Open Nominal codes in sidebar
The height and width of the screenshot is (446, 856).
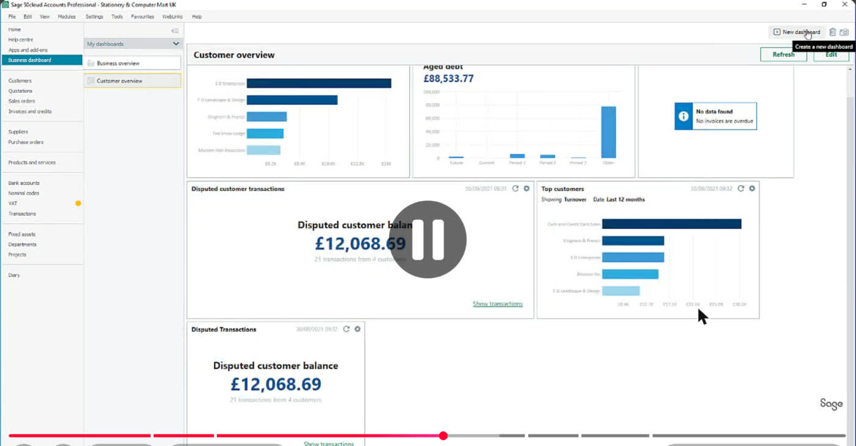pyautogui.click(x=24, y=193)
